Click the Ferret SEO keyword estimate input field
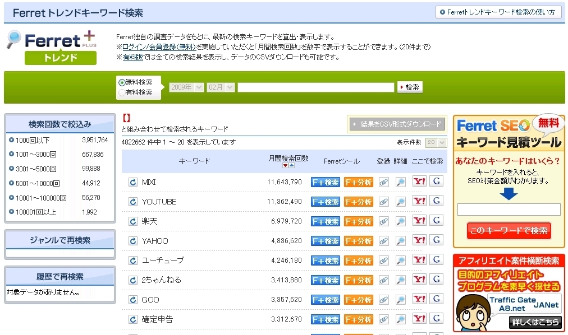Image resolution: width=568 pixels, height=335 pixels. pyautogui.click(x=509, y=210)
